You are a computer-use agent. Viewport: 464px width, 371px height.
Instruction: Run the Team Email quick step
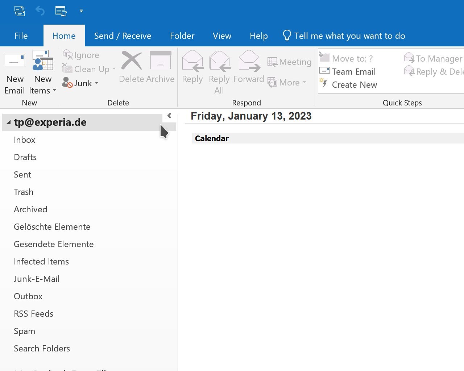pos(348,71)
